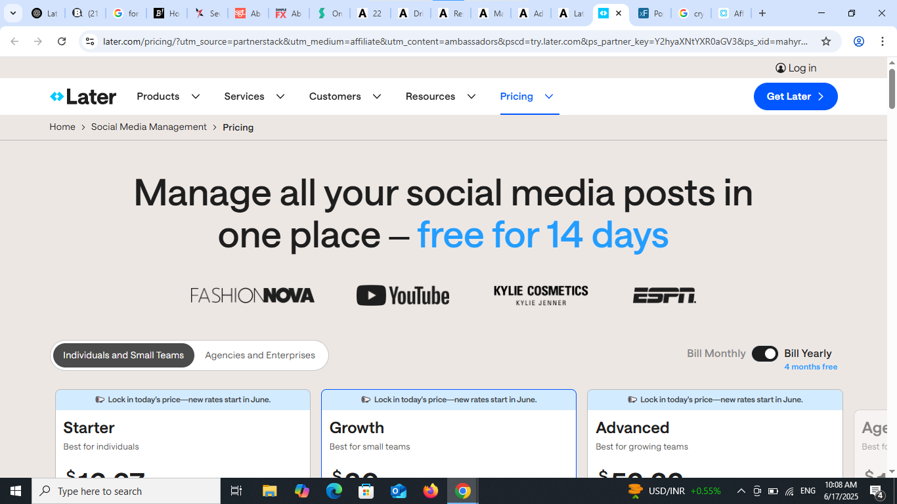The image size is (897, 504).
Task: Launch Firefox from the taskbar
Action: pyautogui.click(x=431, y=491)
